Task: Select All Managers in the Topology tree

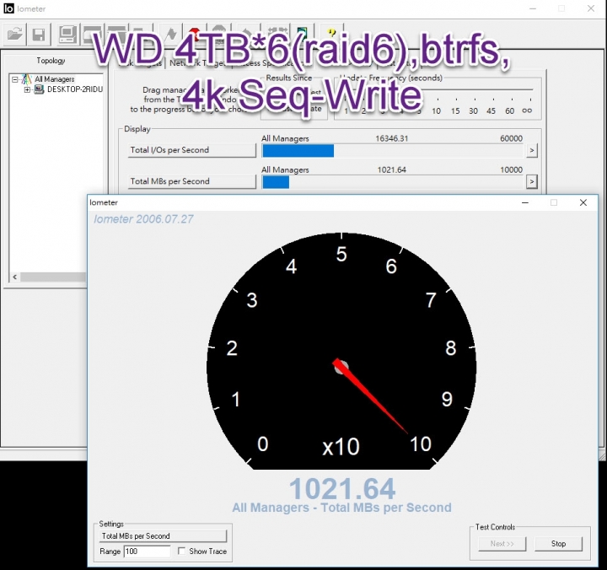Action: [54, 79]
